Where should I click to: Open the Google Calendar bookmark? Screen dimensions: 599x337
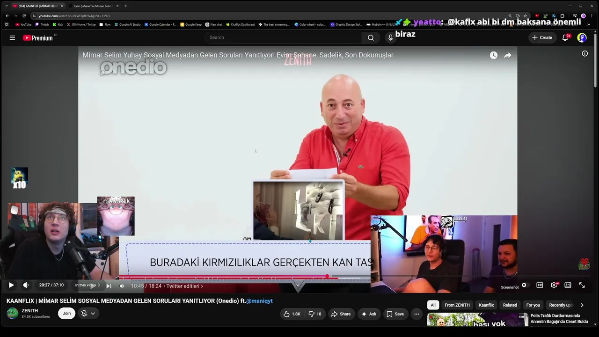point(161,24)
